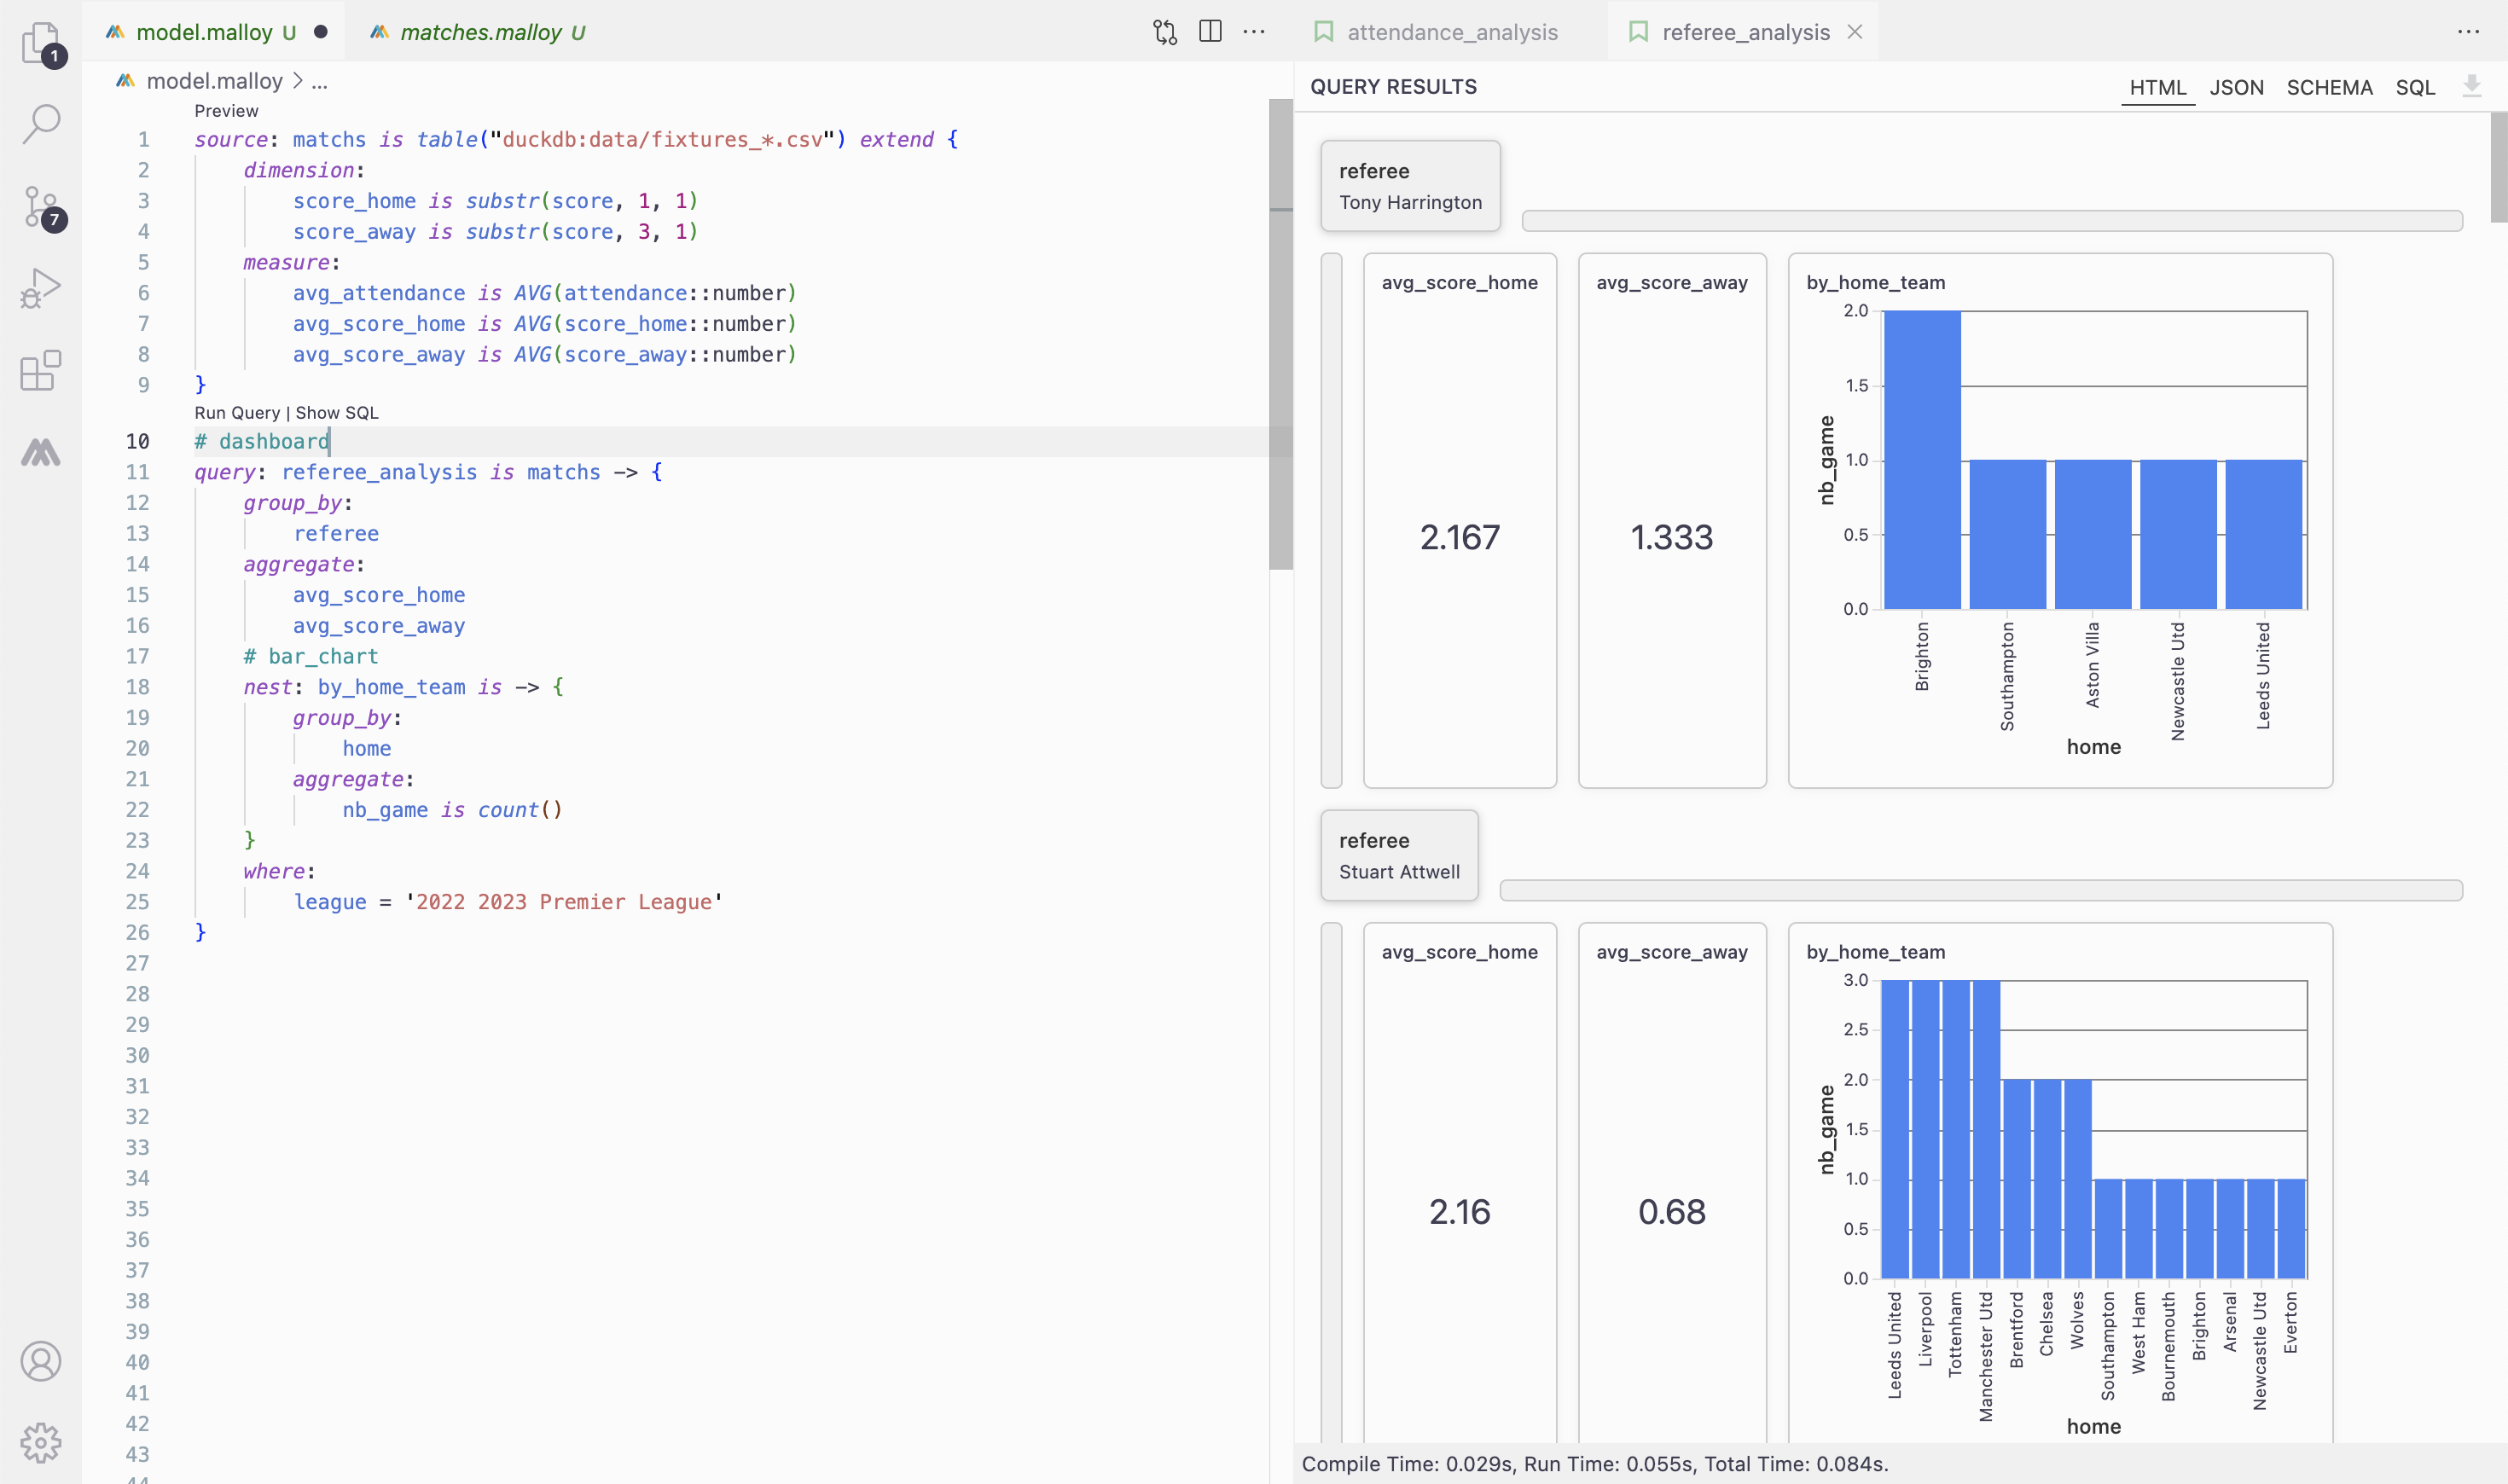
Task: Click the open changes compare icon
Action: click(x=1165, y=32)
